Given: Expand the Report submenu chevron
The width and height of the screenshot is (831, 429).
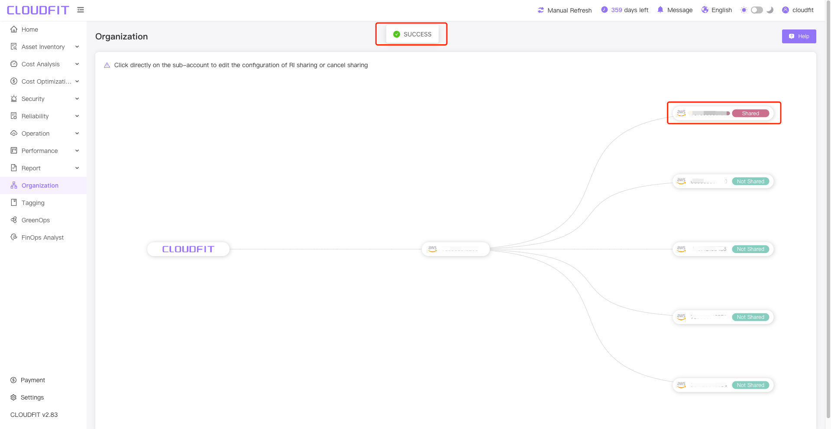Looking at the screenshot, I should coord(77,168).
